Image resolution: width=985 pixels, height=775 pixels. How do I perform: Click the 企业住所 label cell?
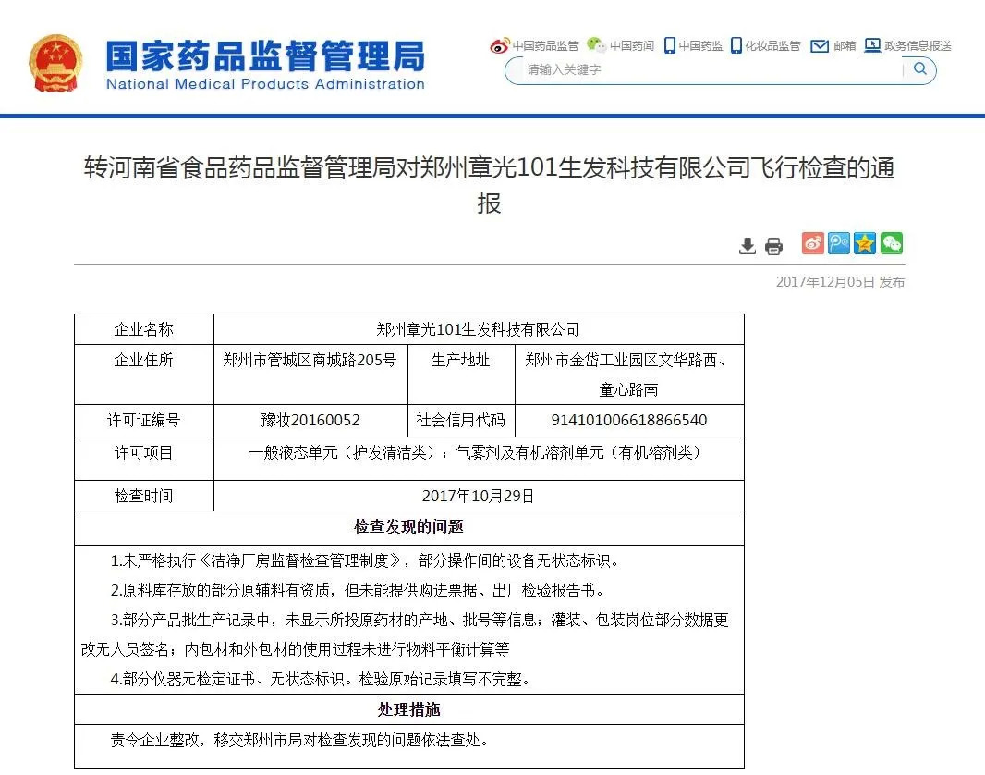pyautogui.click(x=144, y=374)
